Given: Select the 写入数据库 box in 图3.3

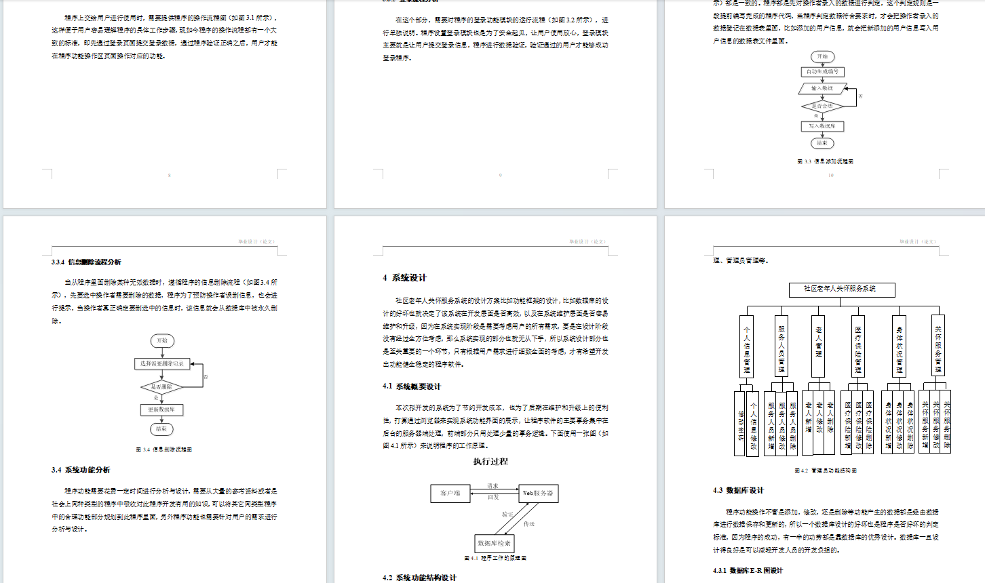Looking at the screenshot, I should [823, 126].
